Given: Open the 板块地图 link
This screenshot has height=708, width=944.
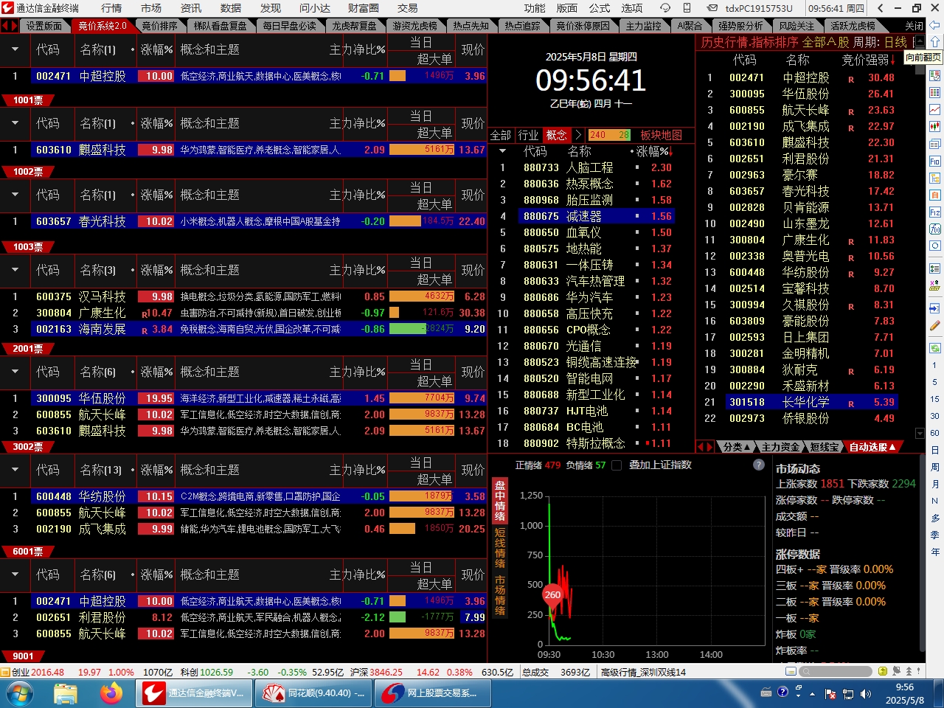Looking at the screenshot, I should (662, 135).
